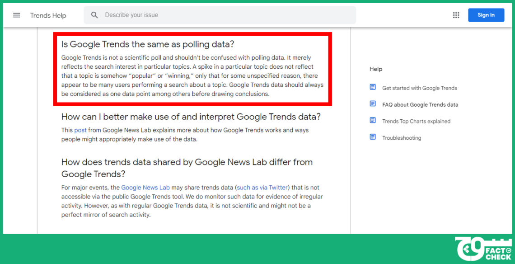The height and width of the screenshot is (264, 515).
Task: Focus the Describe your issue search field
Action: (x=220, y=15)
